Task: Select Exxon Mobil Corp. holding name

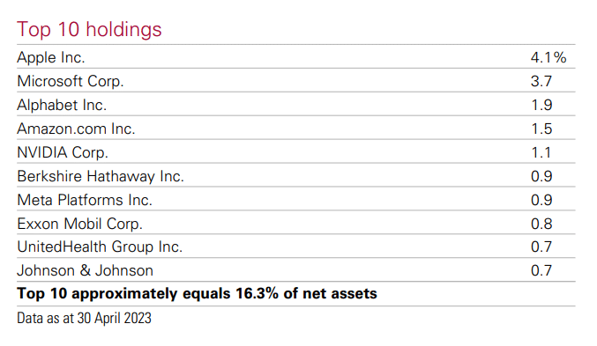Action: [x=79, y=224]
